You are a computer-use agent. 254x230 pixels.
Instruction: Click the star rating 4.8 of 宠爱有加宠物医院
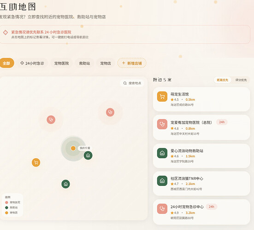point(175,128)
